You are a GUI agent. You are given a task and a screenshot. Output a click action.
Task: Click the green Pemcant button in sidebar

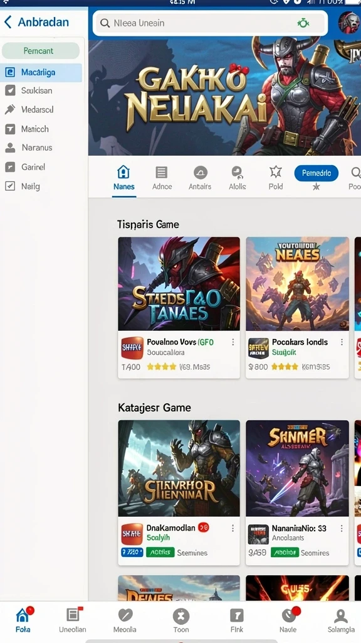[x=41, y=51]
